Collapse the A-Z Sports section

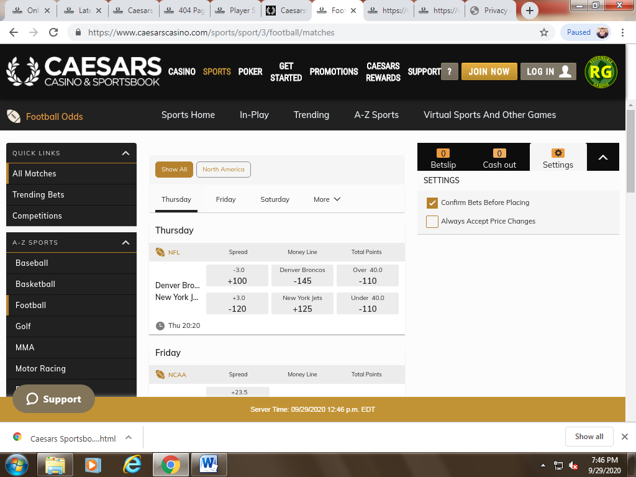[125, 243]
